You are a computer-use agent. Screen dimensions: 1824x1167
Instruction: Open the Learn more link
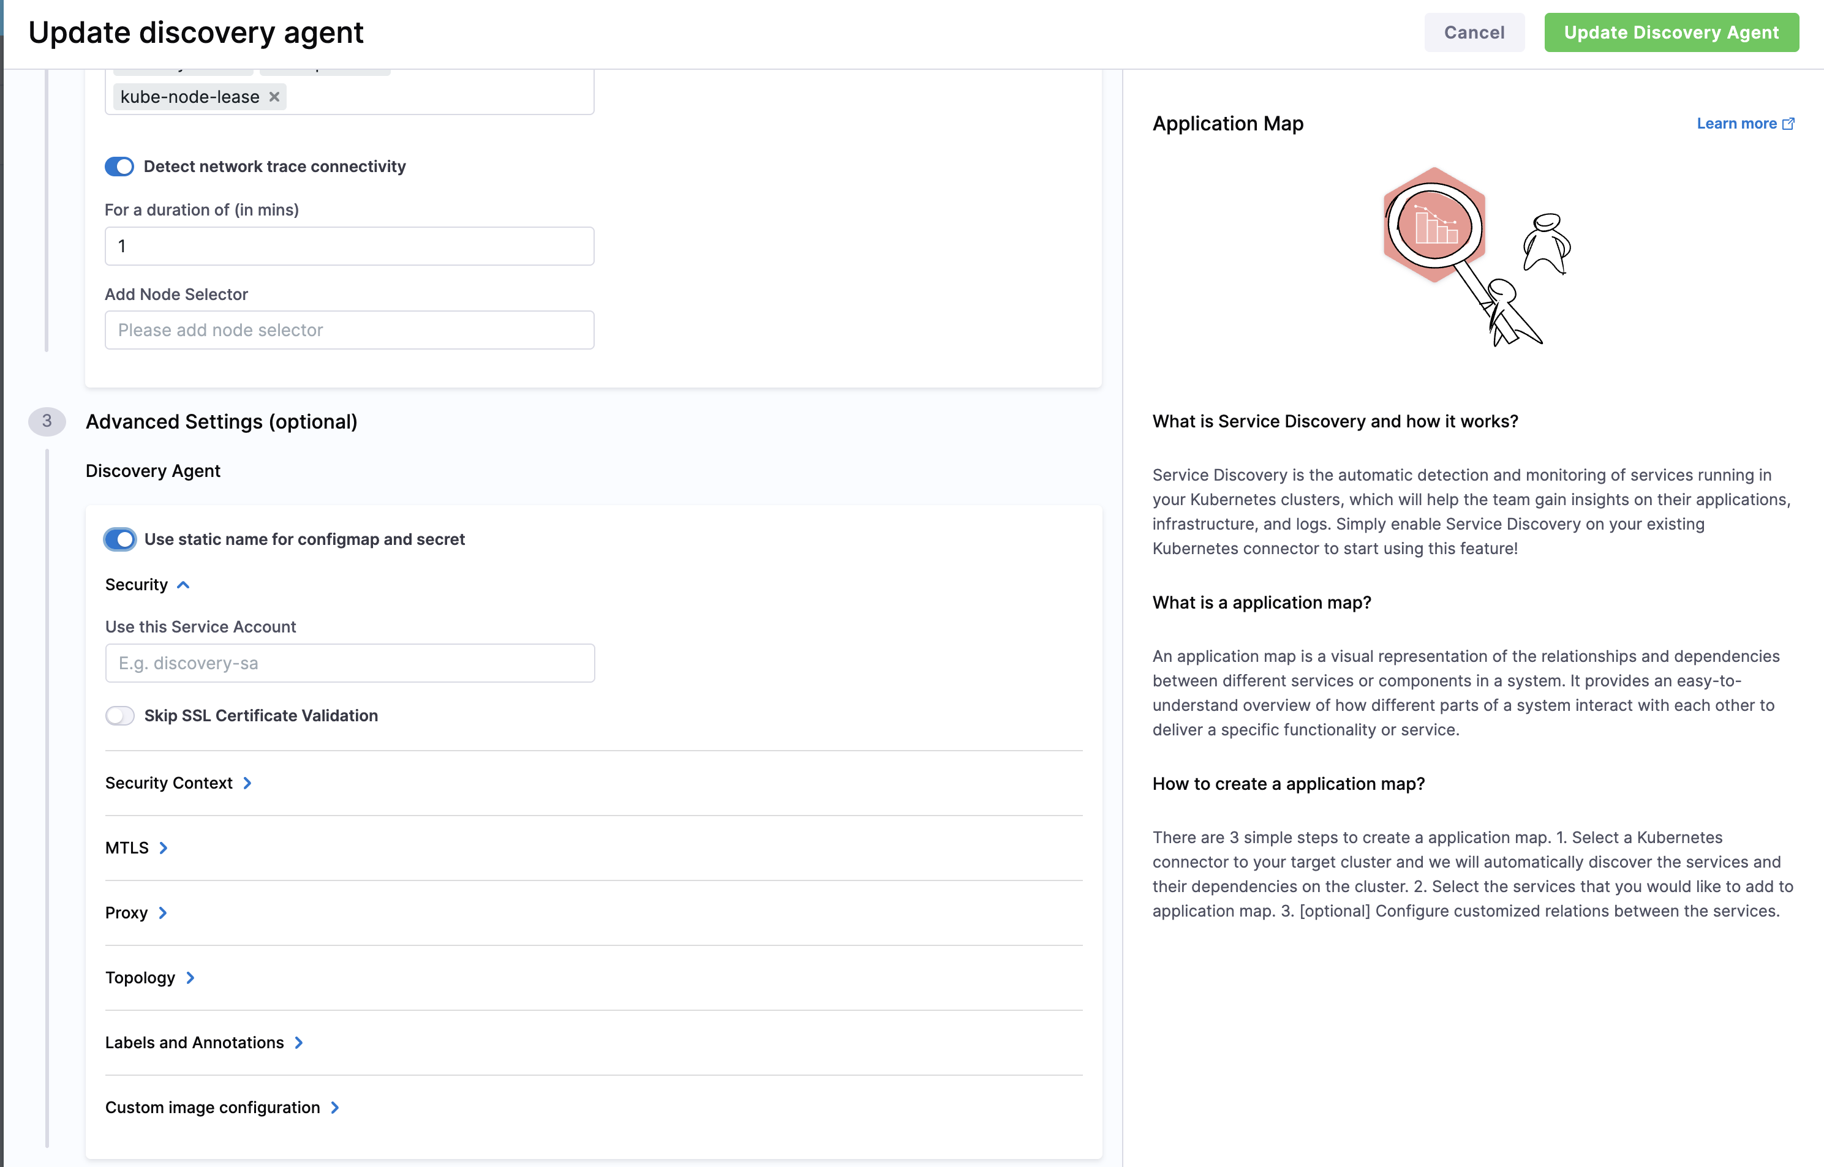click(1736, 124)
